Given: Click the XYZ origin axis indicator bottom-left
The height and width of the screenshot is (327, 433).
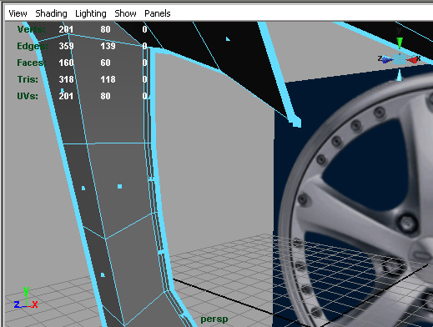Looking at the screenshot, I should click(26, 298).
